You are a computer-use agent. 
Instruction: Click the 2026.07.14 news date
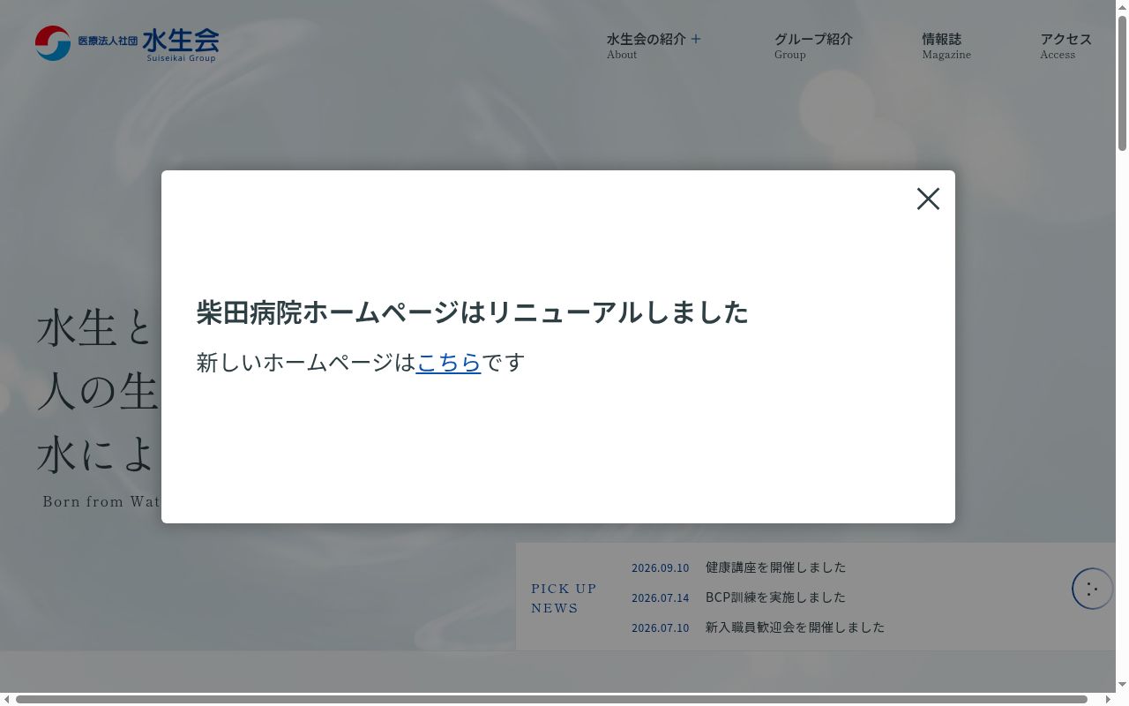(x=660, y=597)
